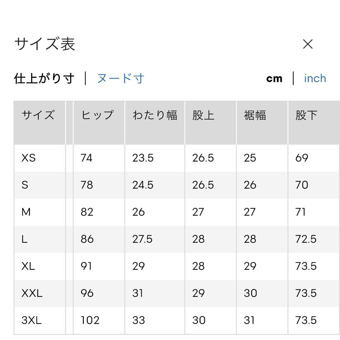Select the 仕上がり寸 measurements tab
The height and width of the screenshot is (340, 340).
click(x=44, y=78)
